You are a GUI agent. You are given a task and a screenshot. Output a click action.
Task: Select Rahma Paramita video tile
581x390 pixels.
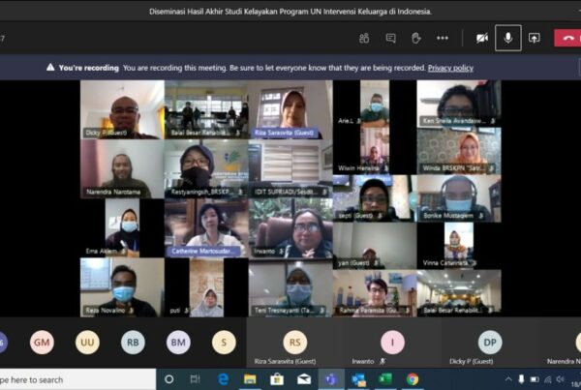tap(375, 293)
